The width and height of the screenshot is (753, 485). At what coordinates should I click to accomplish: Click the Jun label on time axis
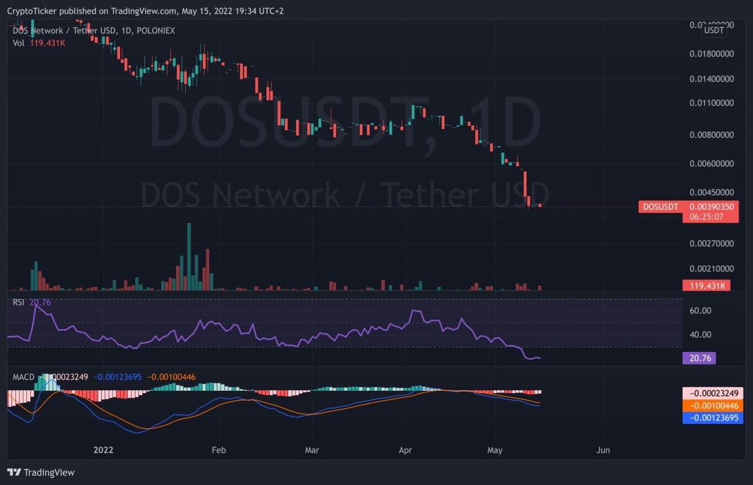pyautogui.click(x=603, y=450)
